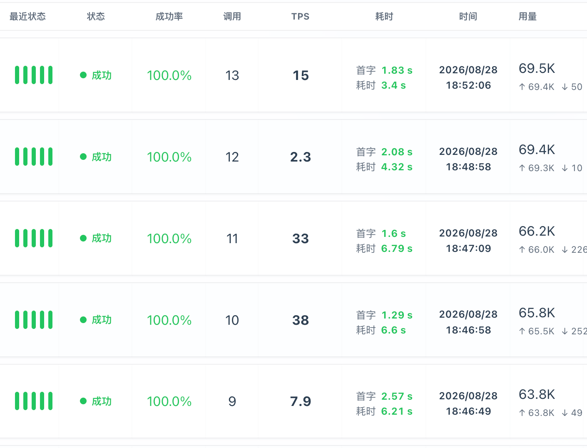The image size is (587, 448).
Task: Open the row with 69.5K usage
Action: click(293, 75)
